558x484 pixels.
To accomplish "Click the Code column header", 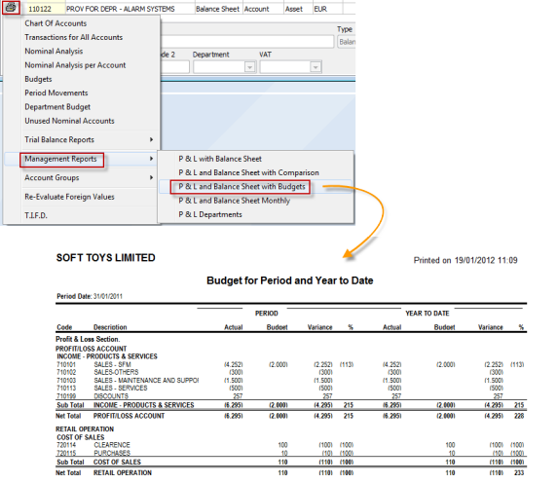I will (64, 327).
